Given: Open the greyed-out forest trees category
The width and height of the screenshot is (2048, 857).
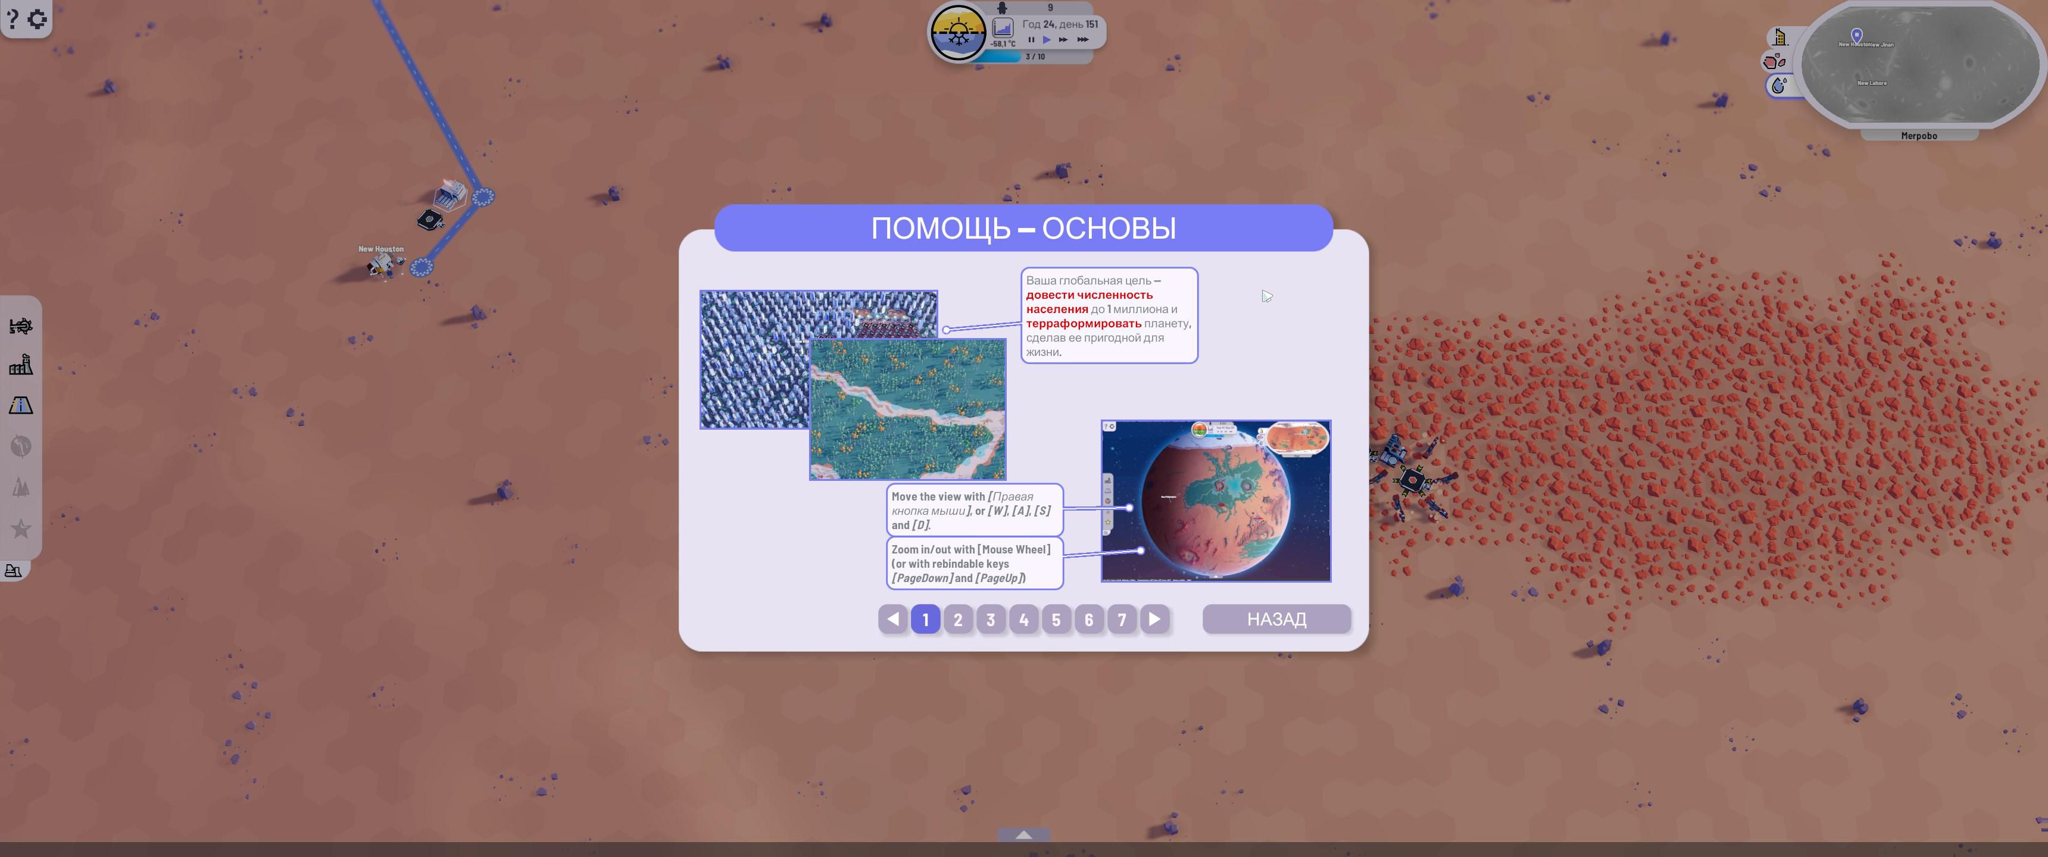Looking at the screenshot, I should (x=21, y=487).
